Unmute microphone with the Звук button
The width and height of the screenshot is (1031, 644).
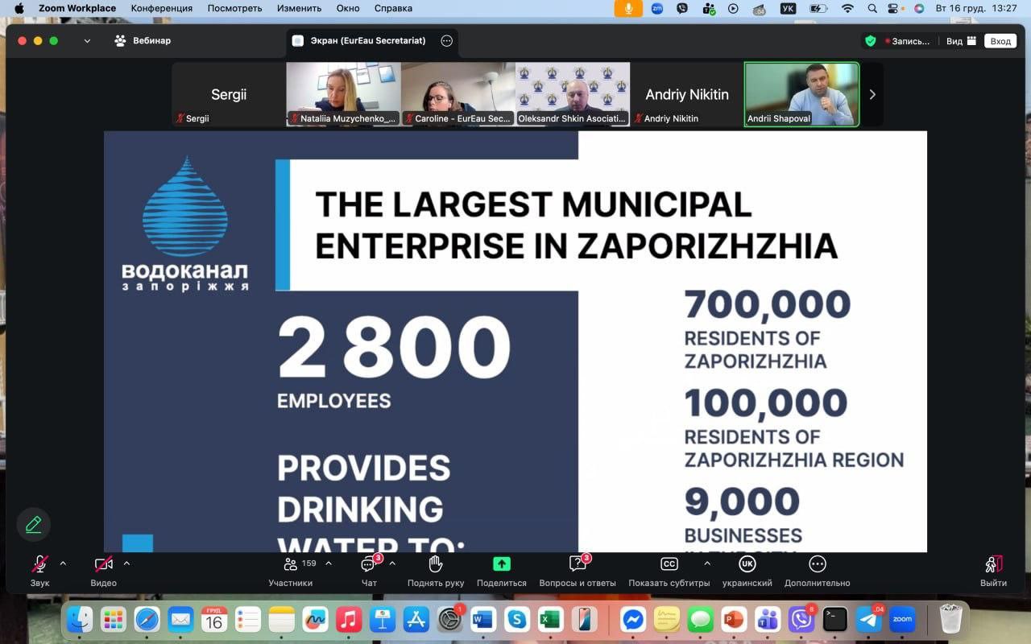(x=39, y=565)
